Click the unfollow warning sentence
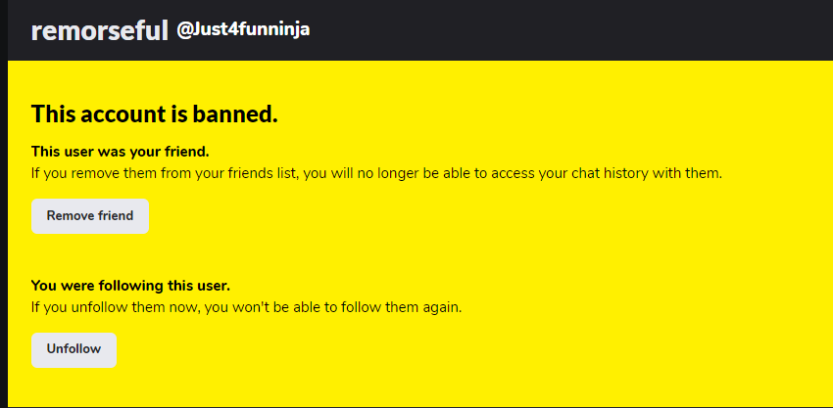 (246, 307)
